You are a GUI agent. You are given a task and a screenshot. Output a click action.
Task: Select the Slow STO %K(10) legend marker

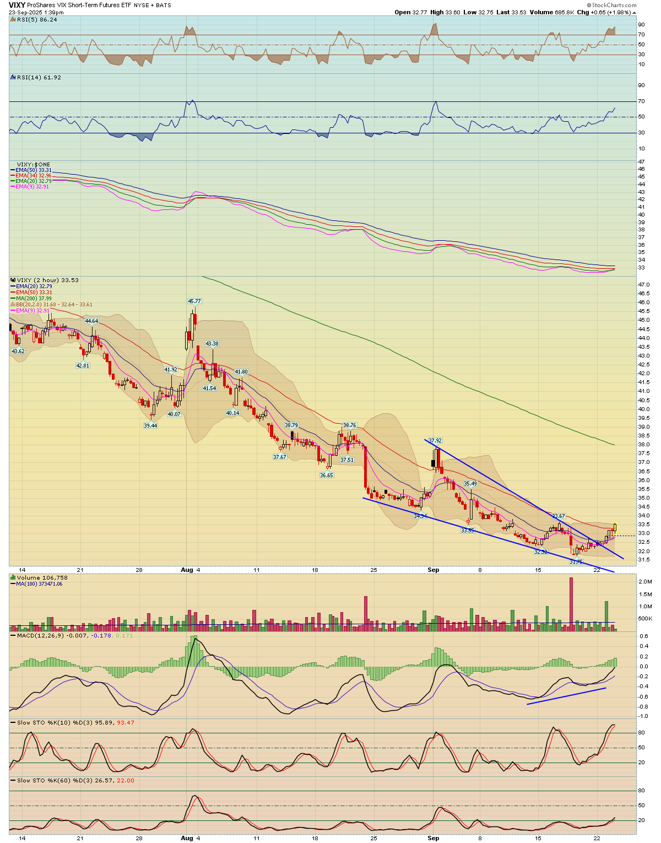13,723
